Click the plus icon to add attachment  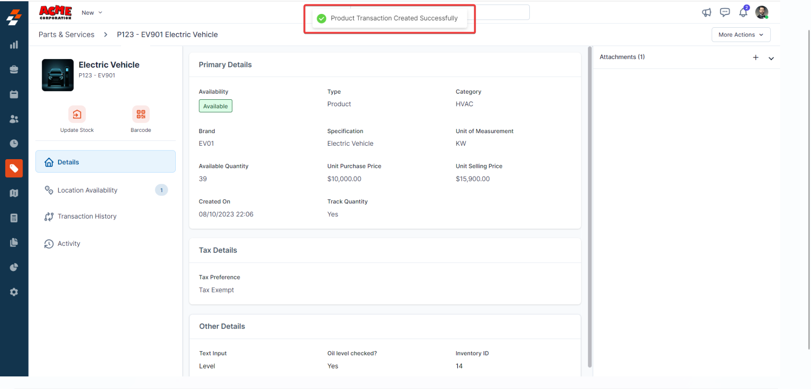click(755, 57)
